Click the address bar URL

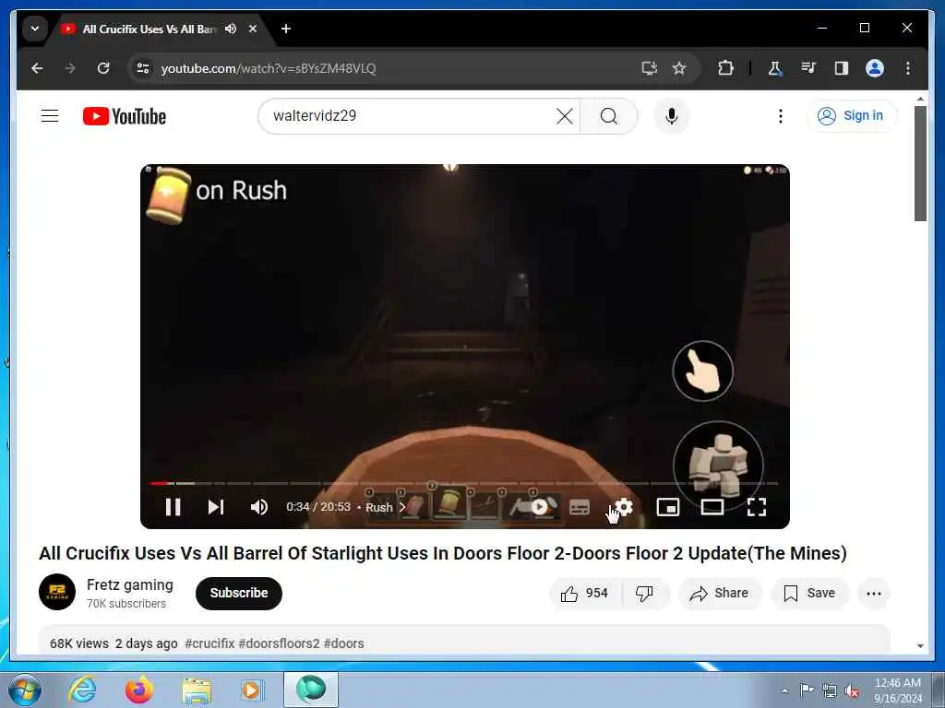coord(269,68)
